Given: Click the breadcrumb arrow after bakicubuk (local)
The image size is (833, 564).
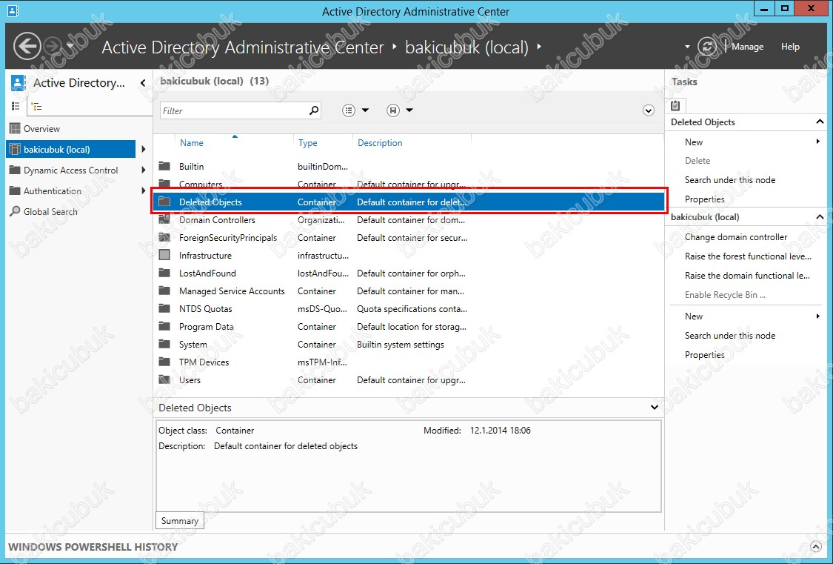Looking at the screenshot, I should tap(539, 46).
